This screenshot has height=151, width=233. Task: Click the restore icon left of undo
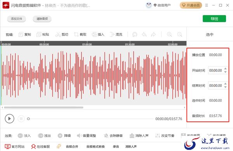coord(135,35)
